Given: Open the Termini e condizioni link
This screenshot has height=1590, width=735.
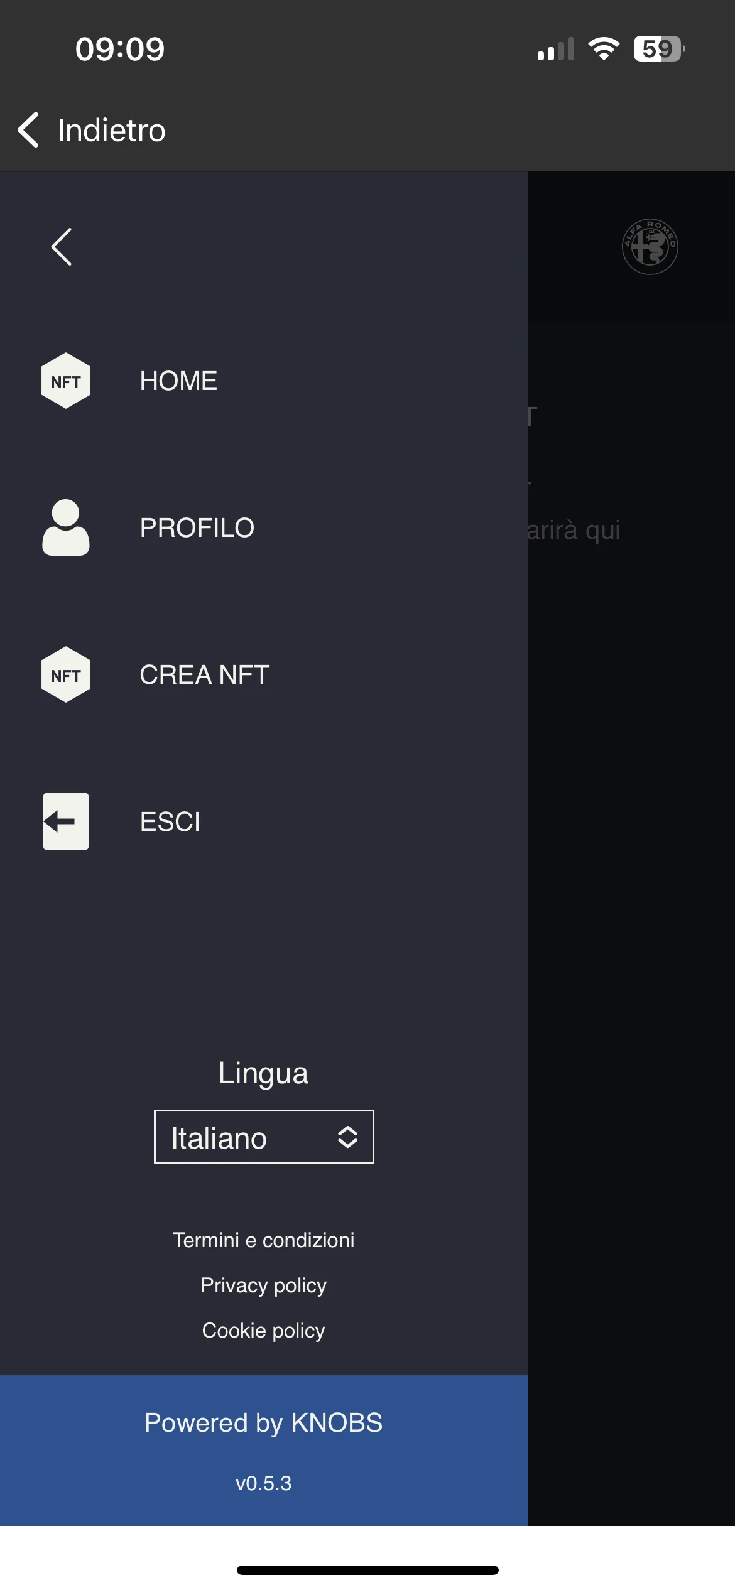Looking at the screenshot, I should tap(264, 1240).
